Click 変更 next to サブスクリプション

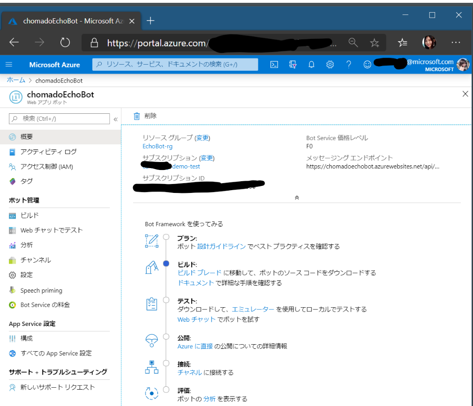[207, 158]
